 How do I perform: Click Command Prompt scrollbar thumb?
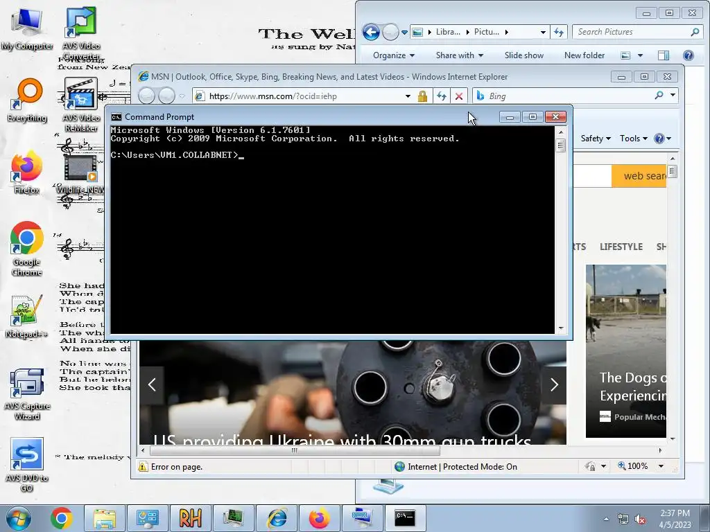point(561,145)
